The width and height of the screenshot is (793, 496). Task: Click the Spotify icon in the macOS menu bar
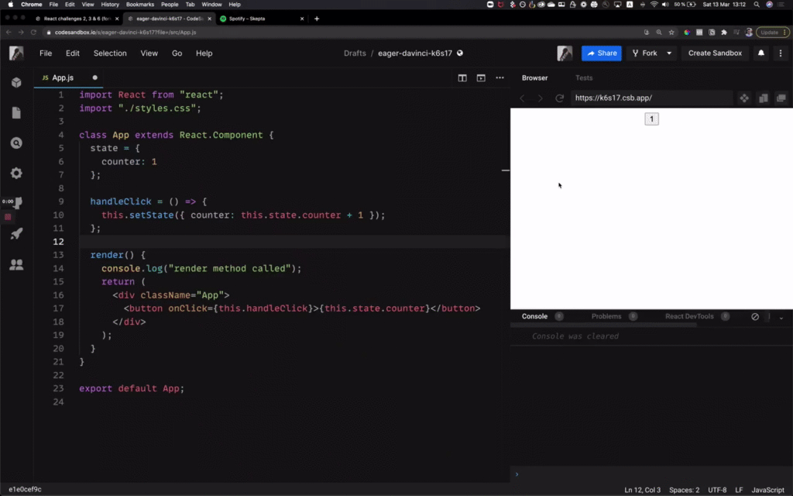click(541, 6)
